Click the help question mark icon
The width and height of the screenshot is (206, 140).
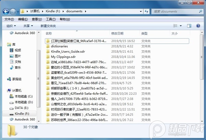(198, 26)
